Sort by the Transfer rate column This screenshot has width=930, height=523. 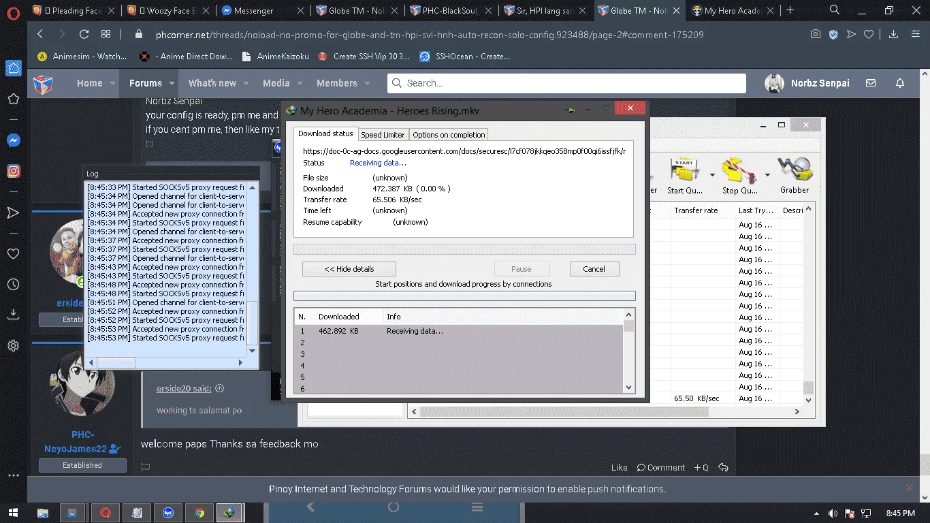(x=703, y=210)
